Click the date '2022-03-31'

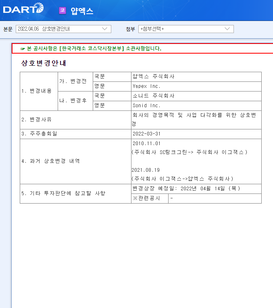146,134
